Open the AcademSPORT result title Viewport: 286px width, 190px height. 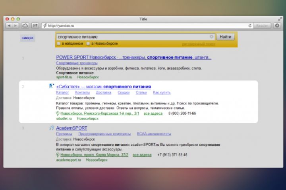point(71,128)
